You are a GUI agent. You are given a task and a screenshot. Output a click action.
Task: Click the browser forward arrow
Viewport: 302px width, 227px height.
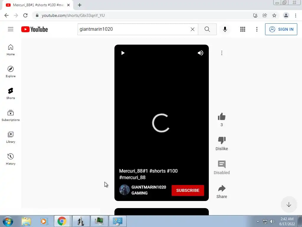[x=16, y=15]
